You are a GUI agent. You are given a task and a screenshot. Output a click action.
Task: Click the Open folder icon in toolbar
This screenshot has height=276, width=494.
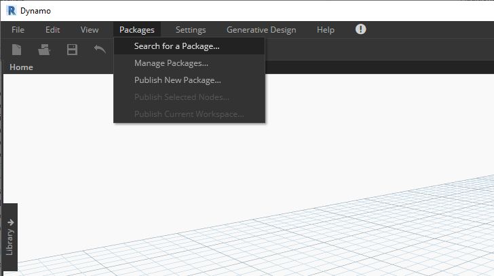(x=45, y=50)
